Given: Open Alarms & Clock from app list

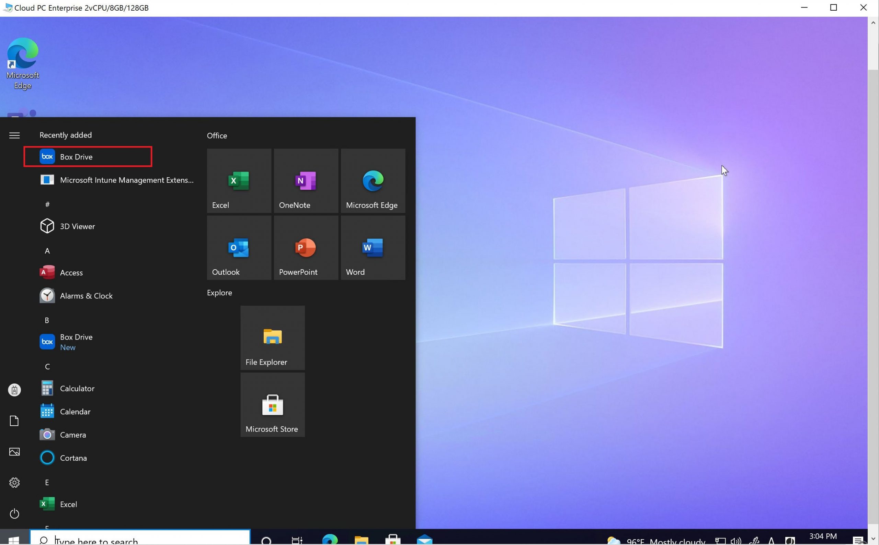Looking at the screenshot, I should (x=86, y=296).
